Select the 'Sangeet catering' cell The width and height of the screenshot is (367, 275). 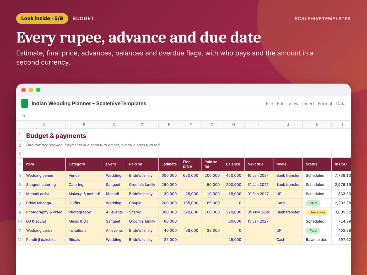click(44, 185)
